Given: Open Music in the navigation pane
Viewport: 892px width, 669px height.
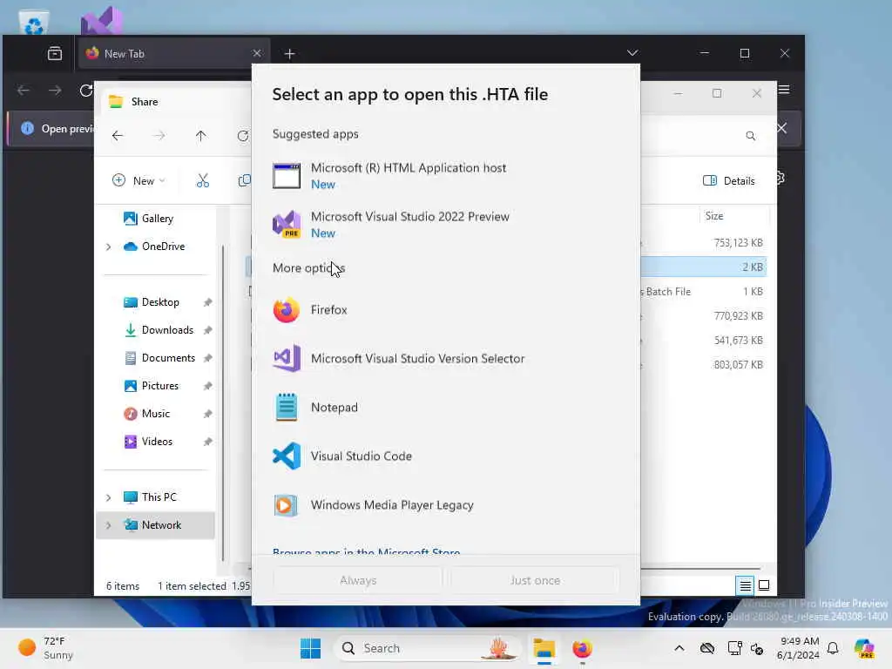Looking at the screenshot, I should click(146, 414).
